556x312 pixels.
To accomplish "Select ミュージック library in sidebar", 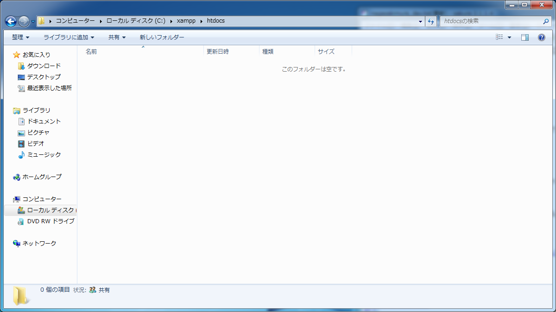I will pos(44,155).
